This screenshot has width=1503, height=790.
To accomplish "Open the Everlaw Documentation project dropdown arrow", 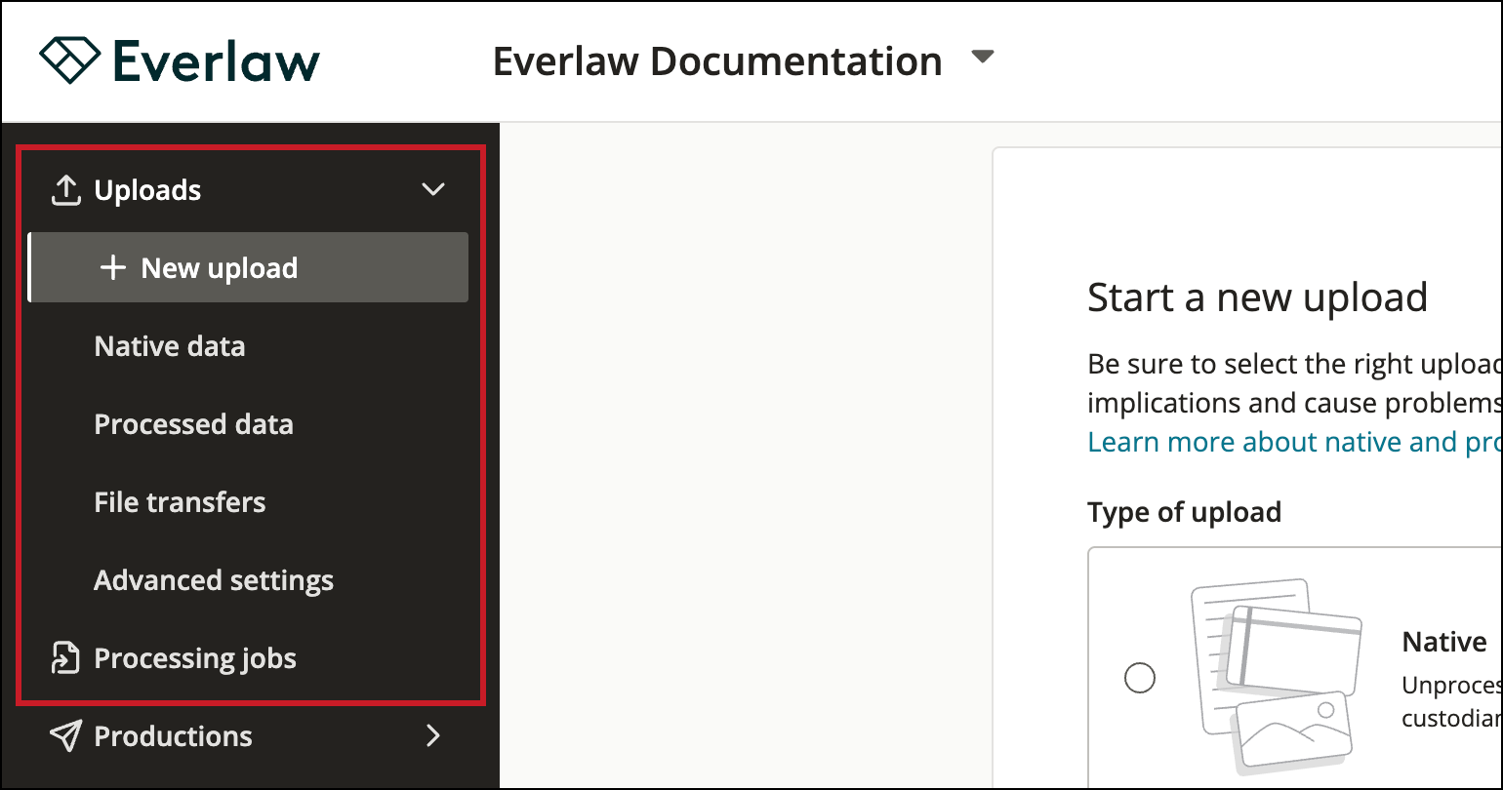I will point(983,58).
